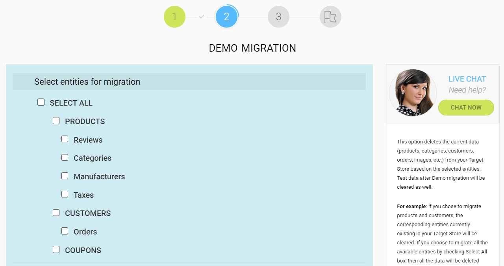The width and height of the screenshot is (504, 266).
Task: Click the 'SELECT ALL' label text
Action: 71,103
